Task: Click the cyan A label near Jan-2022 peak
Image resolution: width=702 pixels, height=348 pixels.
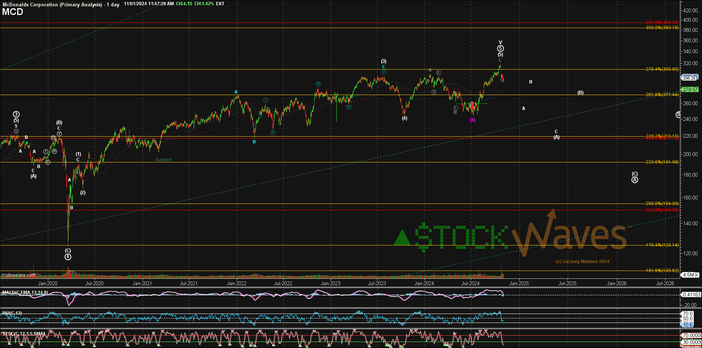Action: click(236, 92)
